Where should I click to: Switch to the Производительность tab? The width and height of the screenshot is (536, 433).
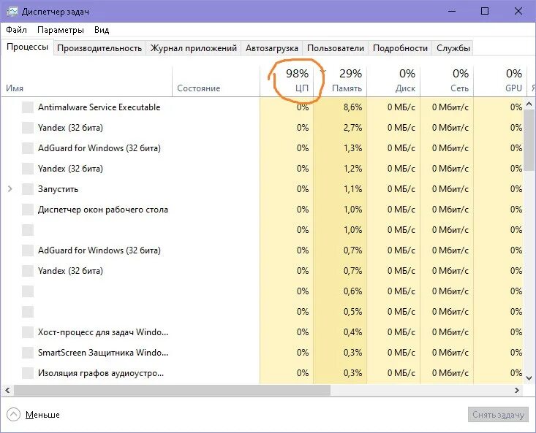tap(99, 48)
